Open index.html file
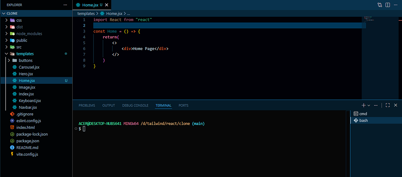This screenshot has height=177, width=402. pyautogui.click(x=37, y=127)
